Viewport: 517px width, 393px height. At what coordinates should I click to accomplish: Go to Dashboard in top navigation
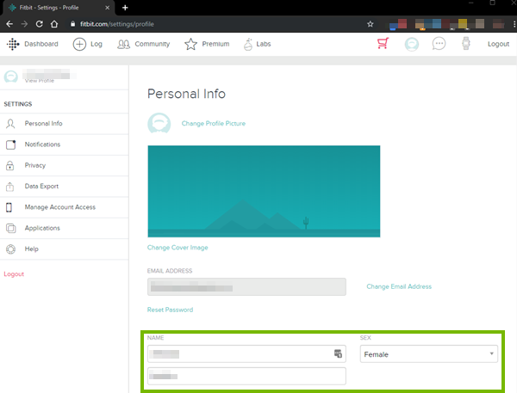[x=41, y=44]
